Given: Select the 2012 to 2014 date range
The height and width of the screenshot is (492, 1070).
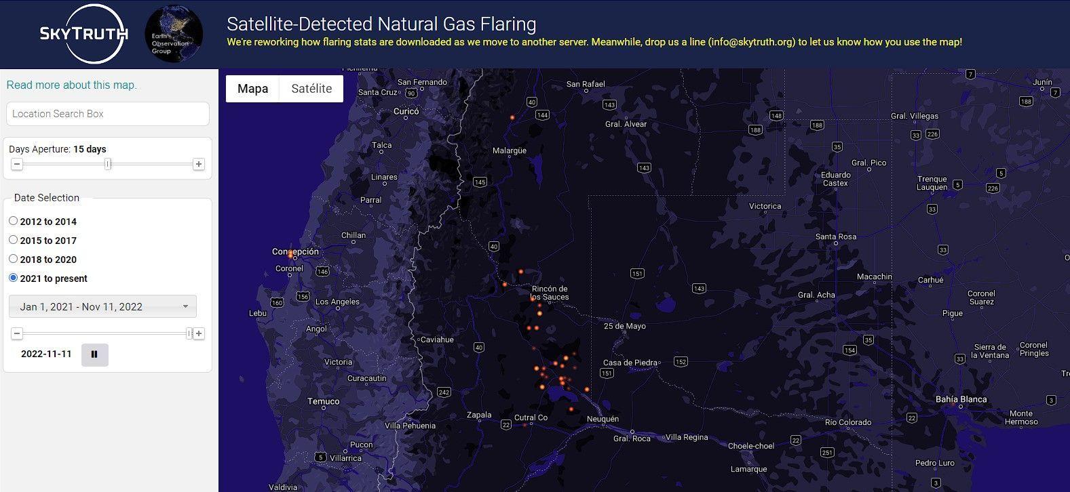Looking at the screenshot, I should point(14,221).
